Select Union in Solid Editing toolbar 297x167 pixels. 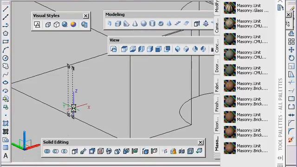pyautogui.click(x=47, y=151)
